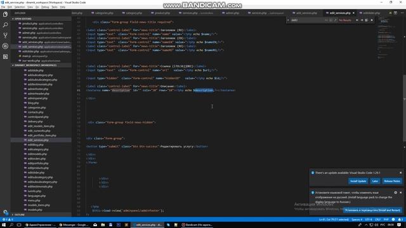Screen dimensions: 406x228
Task: Close the language pack notification
Action: 400,193
